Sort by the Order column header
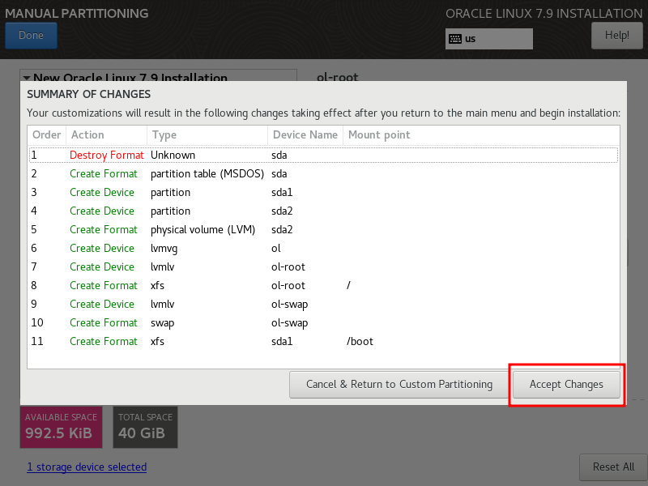The height and width of the screenshot is (486, 648). 47,135
